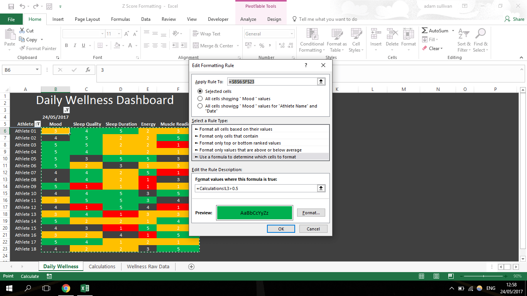Select Mood values for Athlete Name and Date
This screenshot has width=527, height=296.
pos(200,106)
